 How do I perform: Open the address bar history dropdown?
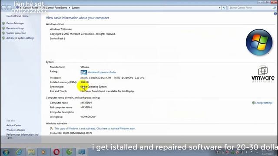219,8
